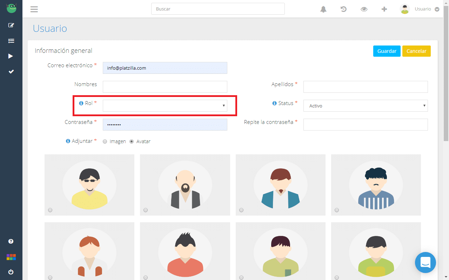This screenshot has height=280, width=449.
Task: Open the chat support bubble
Action: [425, 262]
